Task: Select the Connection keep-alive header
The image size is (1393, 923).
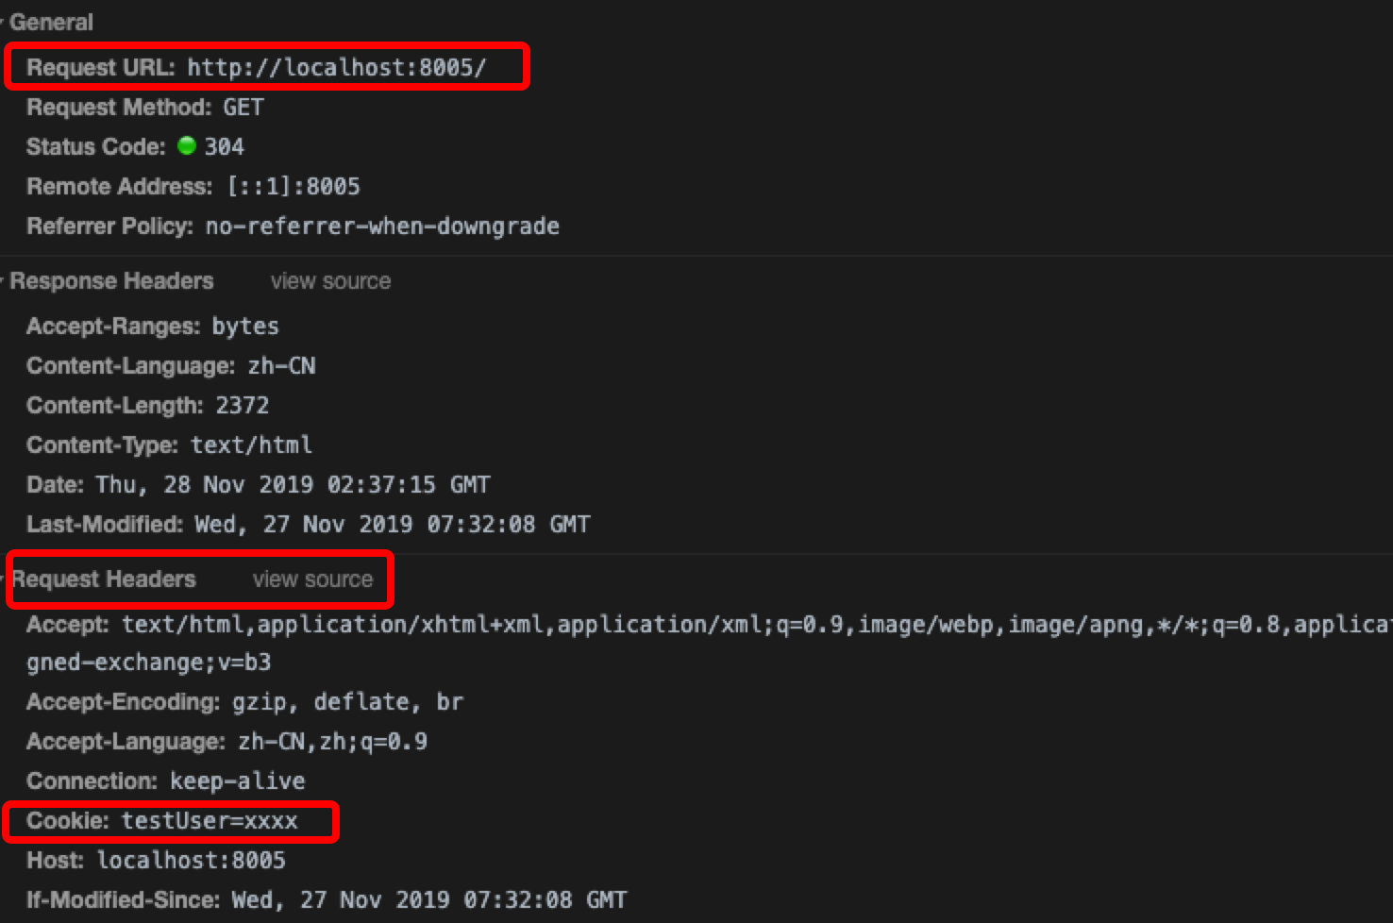Action: [166, 781]
